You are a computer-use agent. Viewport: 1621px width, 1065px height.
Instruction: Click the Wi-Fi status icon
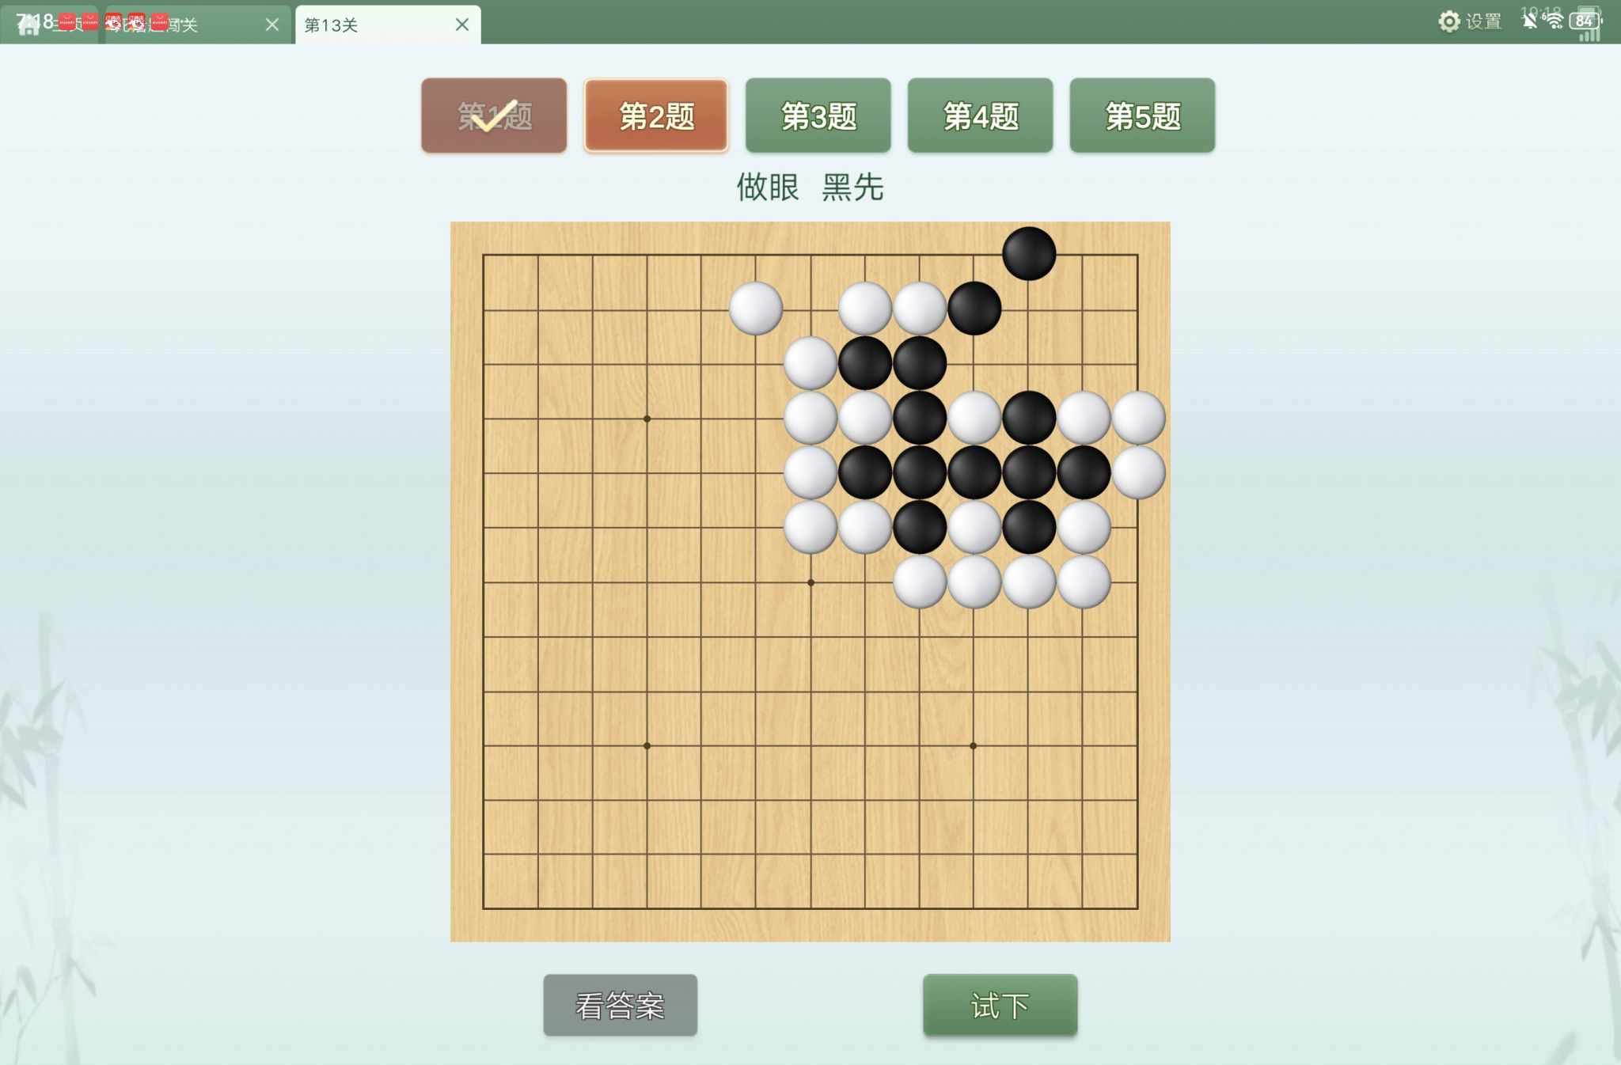click(x=1555, y=20)
